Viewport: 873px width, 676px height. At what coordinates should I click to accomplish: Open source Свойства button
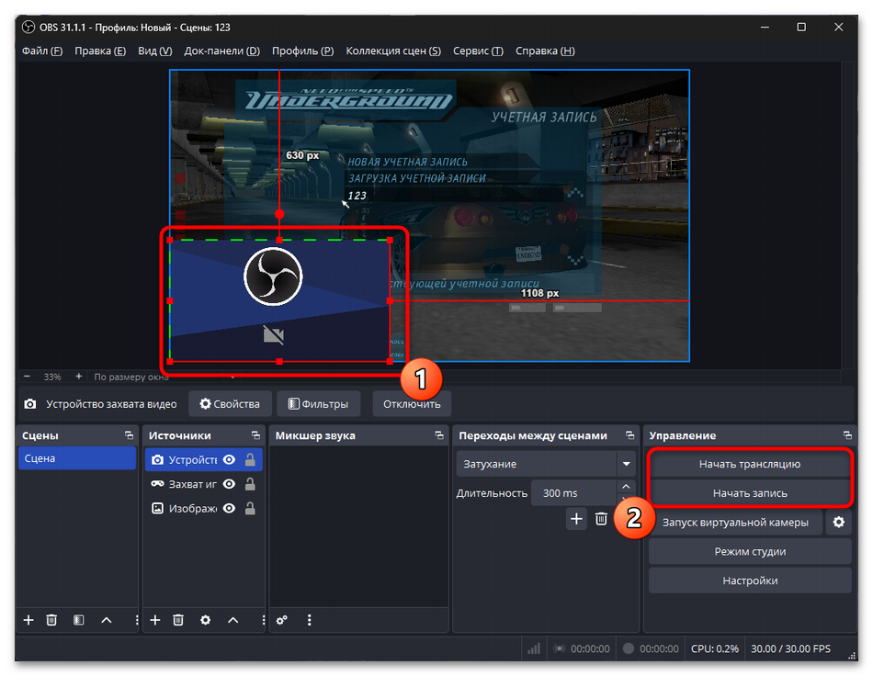[230, 404]
